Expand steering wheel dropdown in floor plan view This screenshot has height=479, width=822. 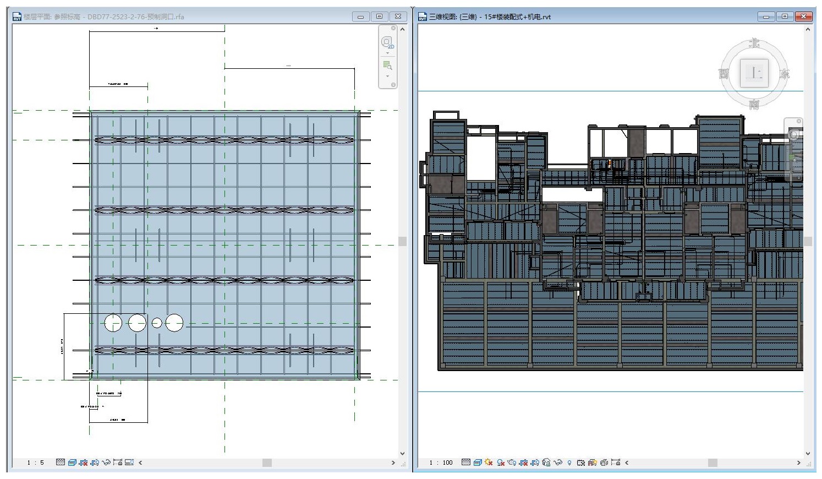pyautogui.click(x=387, y=53)
